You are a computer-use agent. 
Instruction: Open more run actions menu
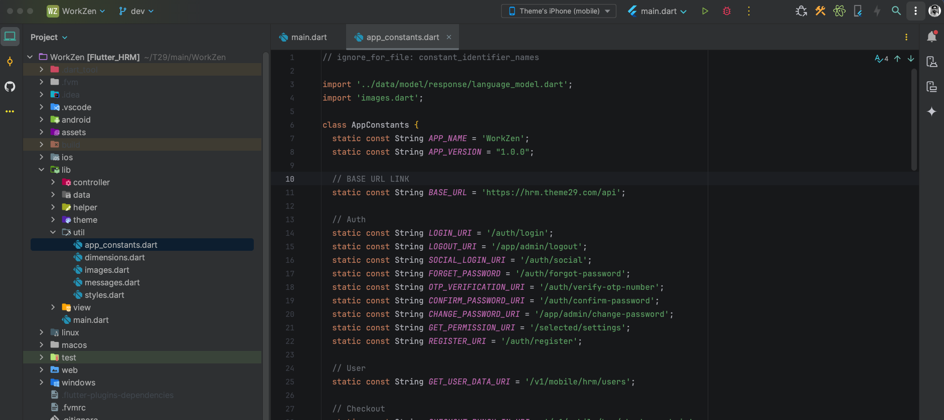(x=749, y=11)
